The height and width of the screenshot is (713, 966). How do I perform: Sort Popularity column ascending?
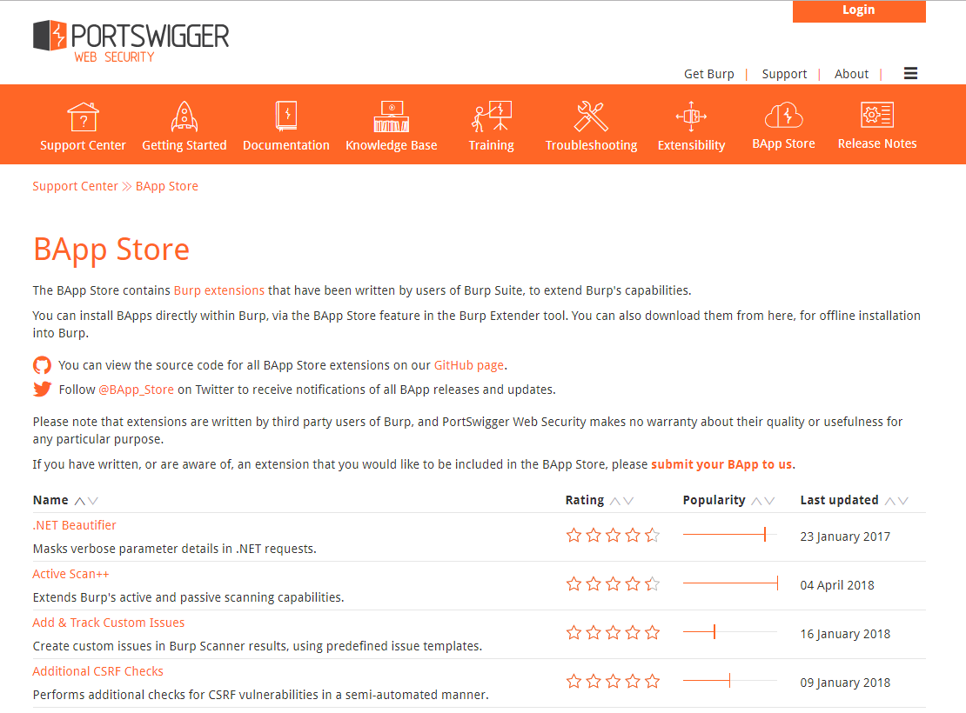(756, 501)
